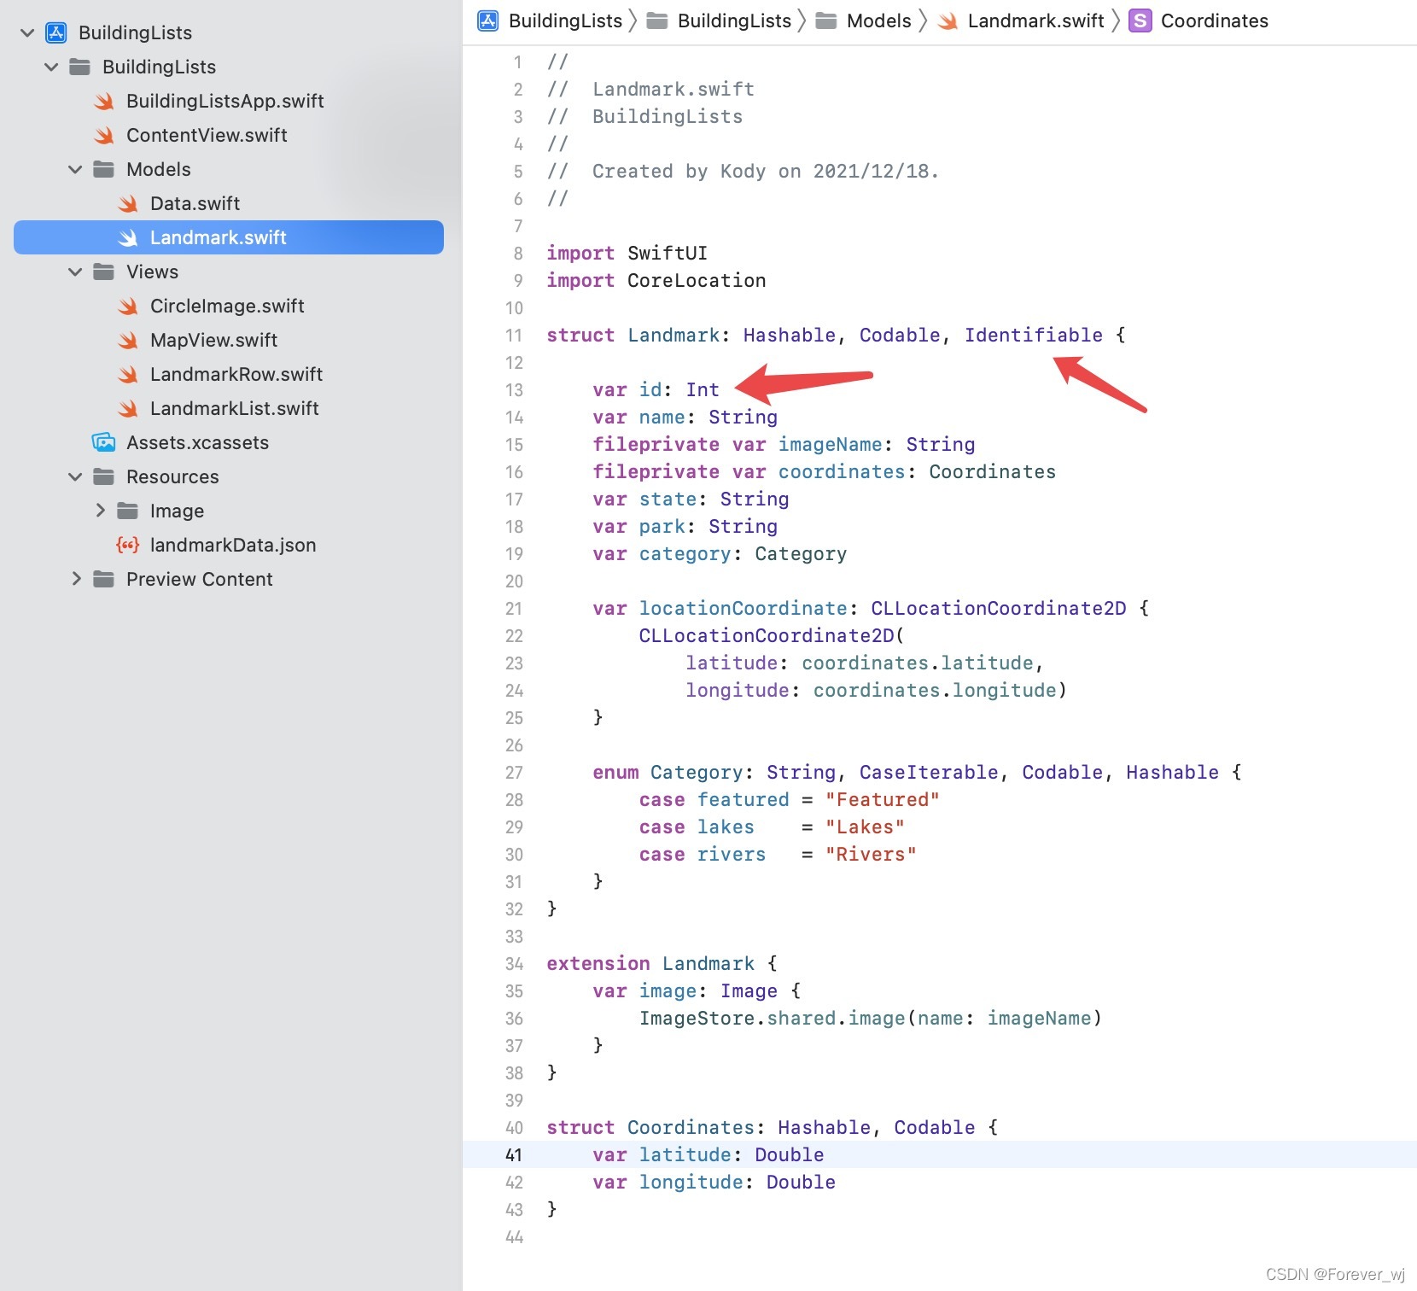Click the Identifiable protocol on line 11
Image resolution: width=1417 pixels, height=1291 pixels.
pyautogui.click(x=1034, y=335)
